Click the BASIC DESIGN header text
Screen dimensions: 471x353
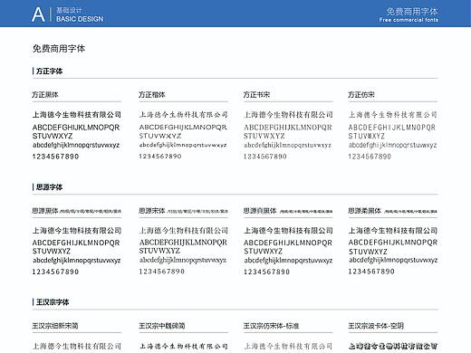pyautogui.click(x=80, y=19)
